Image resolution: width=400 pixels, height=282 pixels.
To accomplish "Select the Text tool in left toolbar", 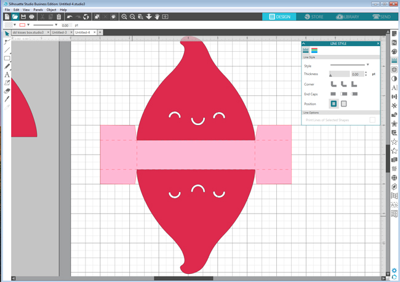I will point(7,75).
